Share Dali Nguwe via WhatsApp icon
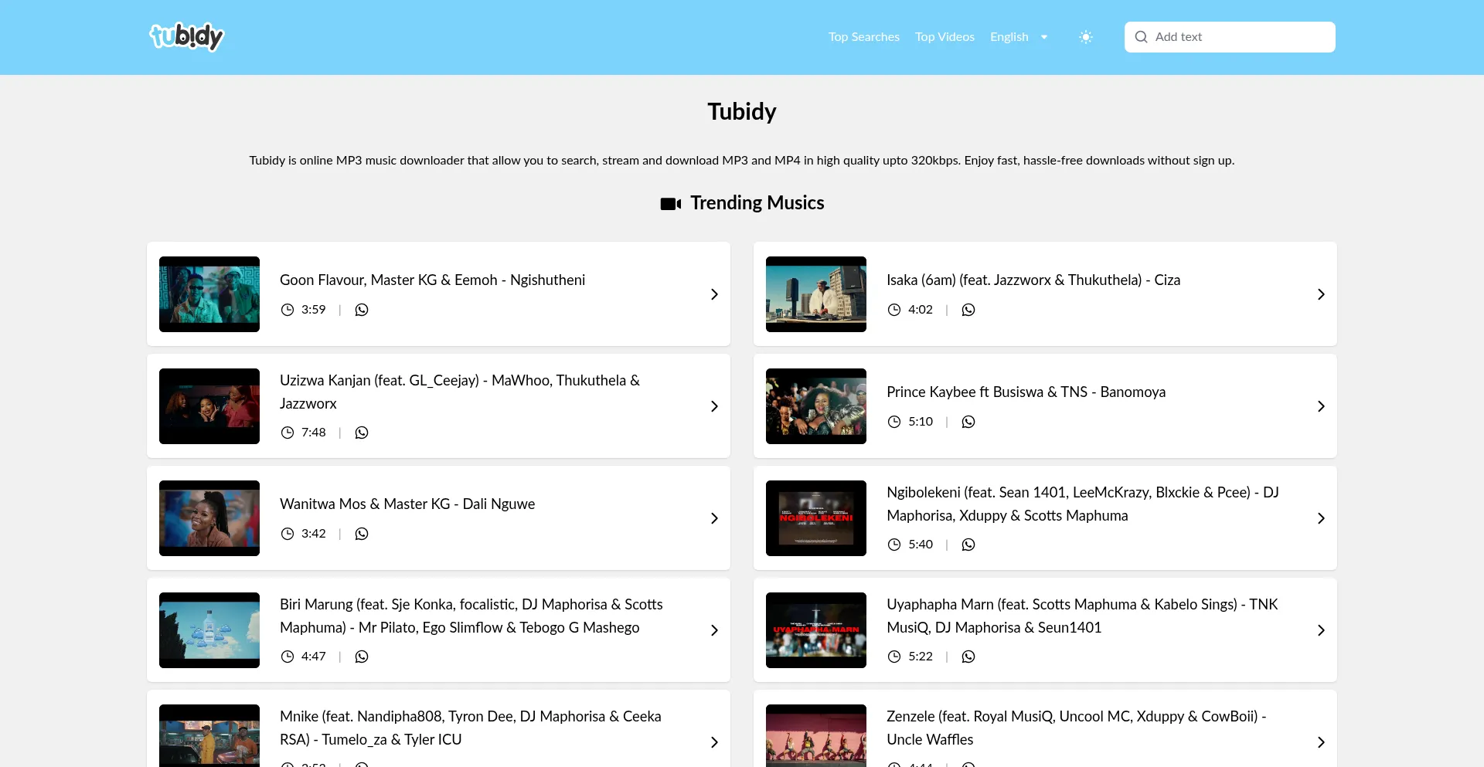 pos(362,534)
